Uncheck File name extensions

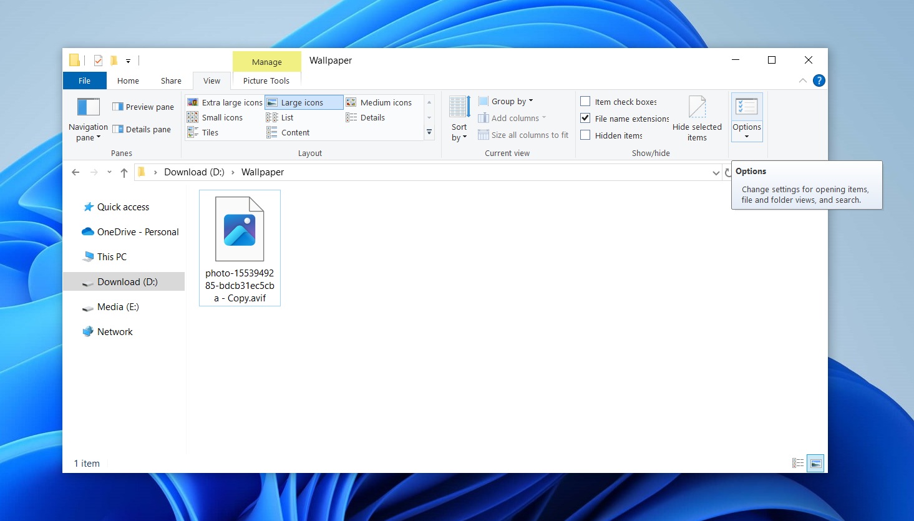[585, 118]
